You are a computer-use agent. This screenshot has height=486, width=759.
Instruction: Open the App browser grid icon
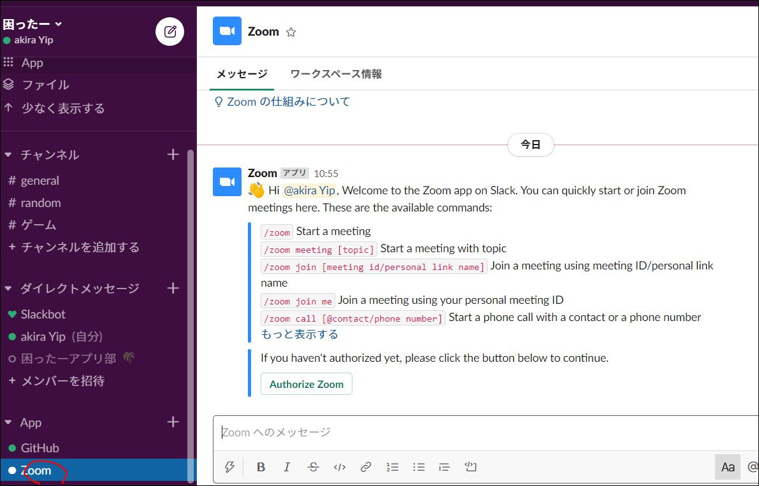[x=8, y=62]
